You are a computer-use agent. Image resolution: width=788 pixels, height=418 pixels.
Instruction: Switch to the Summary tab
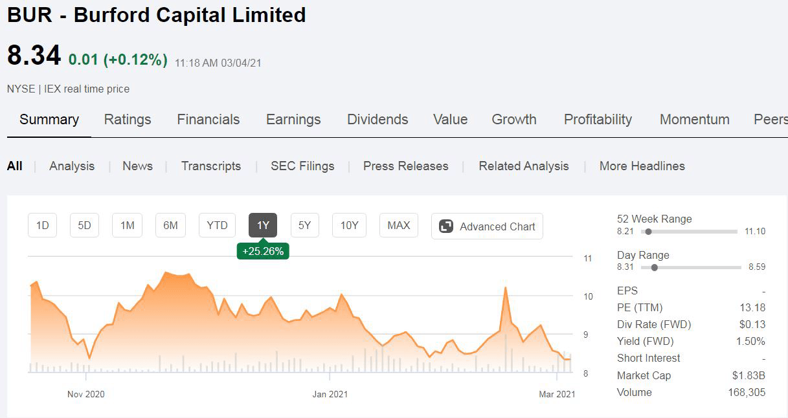pyautogui.click(x=49, y=120)
